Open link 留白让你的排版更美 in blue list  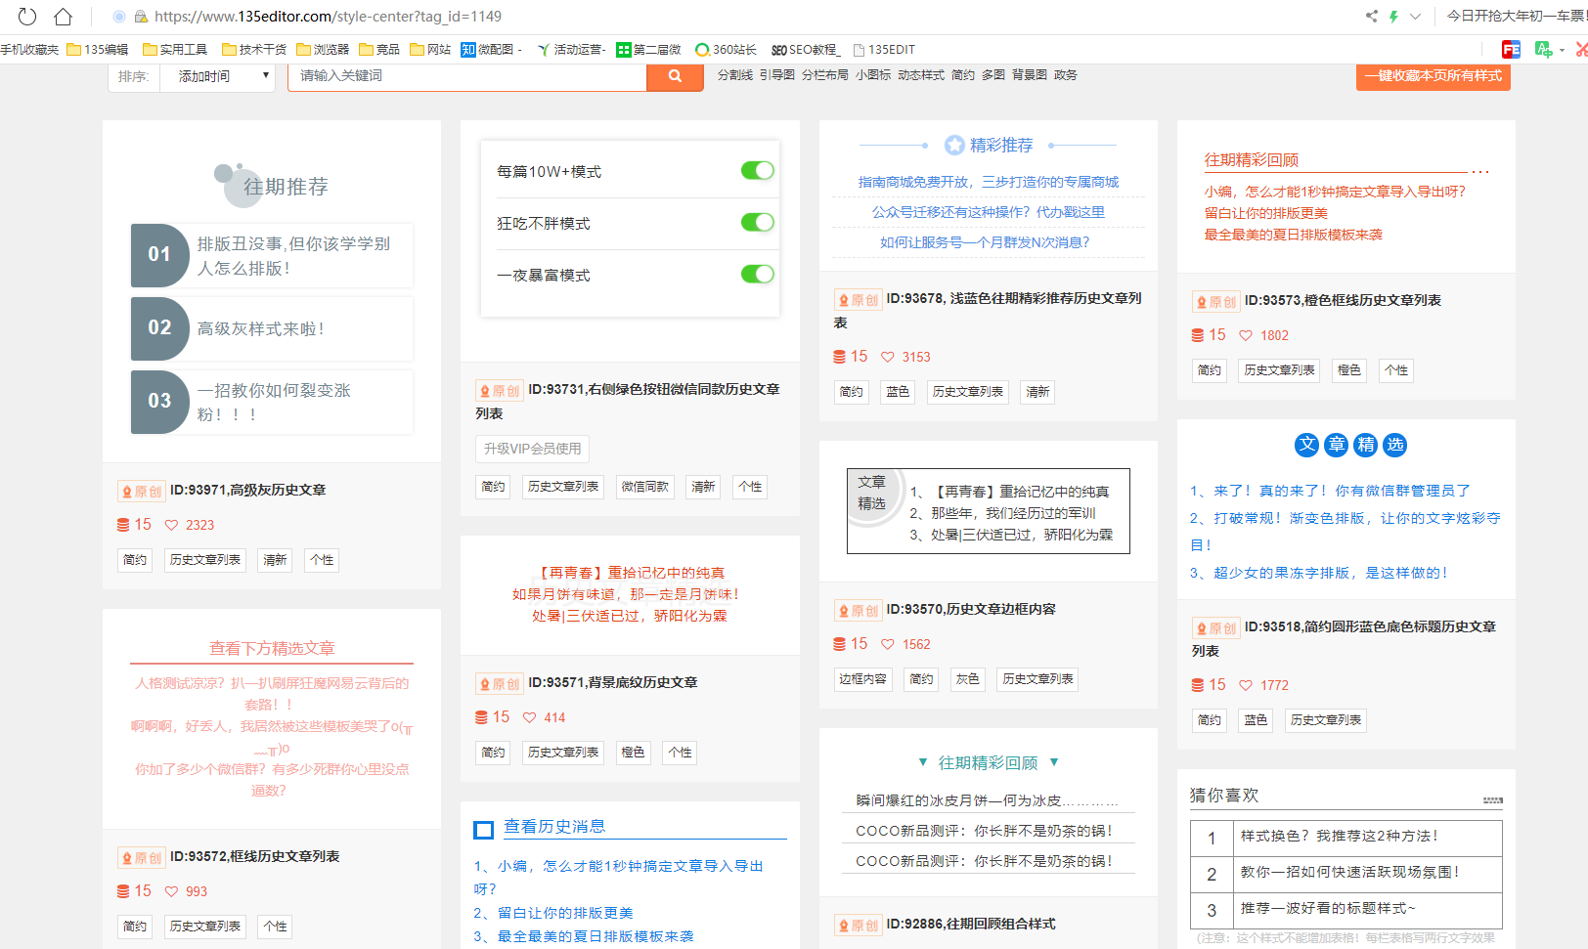(565, 913)
